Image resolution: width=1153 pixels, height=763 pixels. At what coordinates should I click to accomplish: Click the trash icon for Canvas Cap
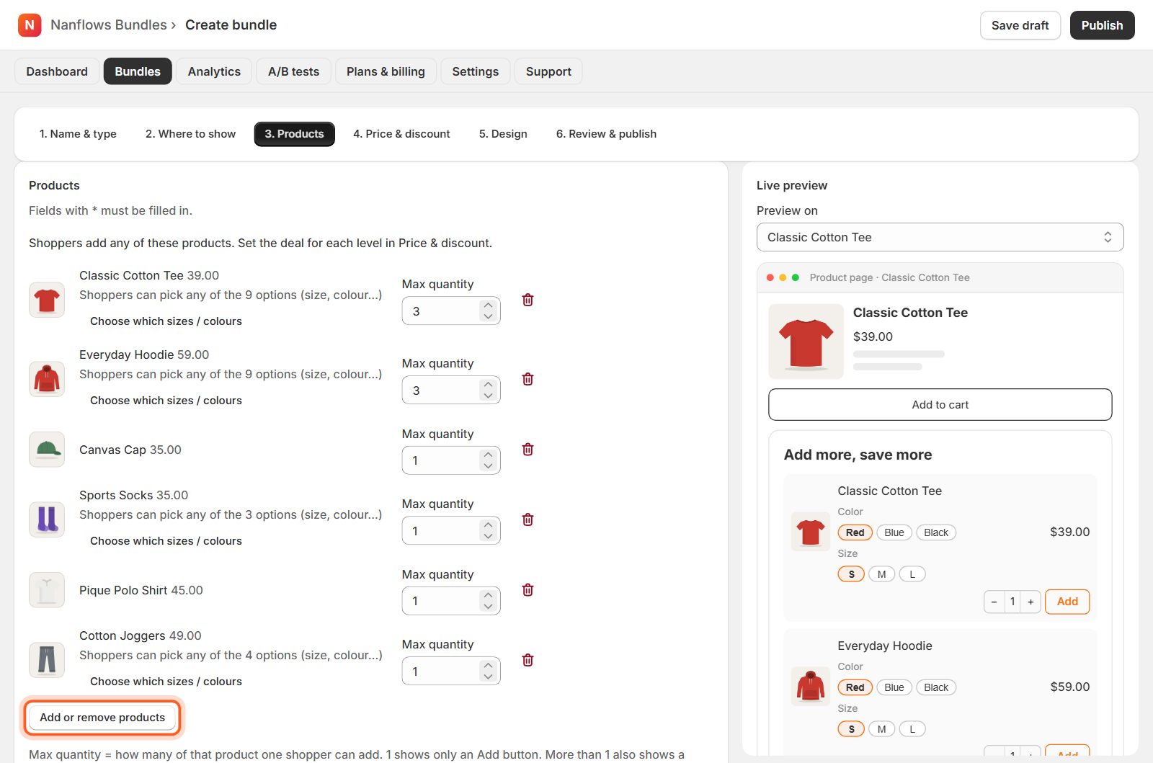point(527,450)
